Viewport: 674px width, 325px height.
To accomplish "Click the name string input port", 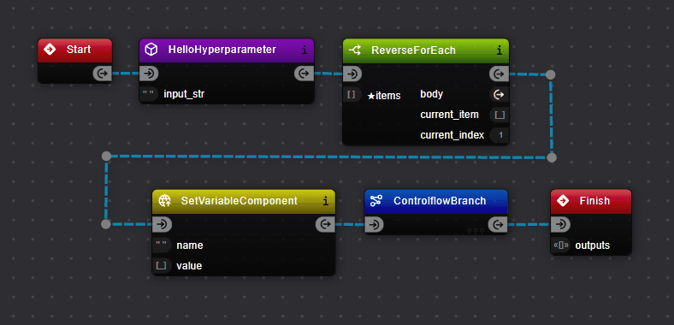I will tap(162, 245).
